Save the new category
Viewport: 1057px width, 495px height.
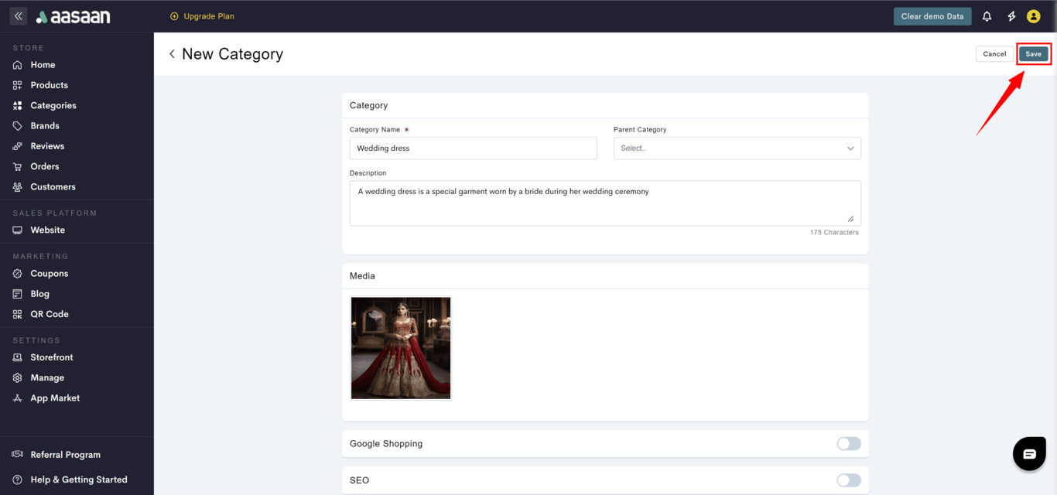pos(1033,54)
